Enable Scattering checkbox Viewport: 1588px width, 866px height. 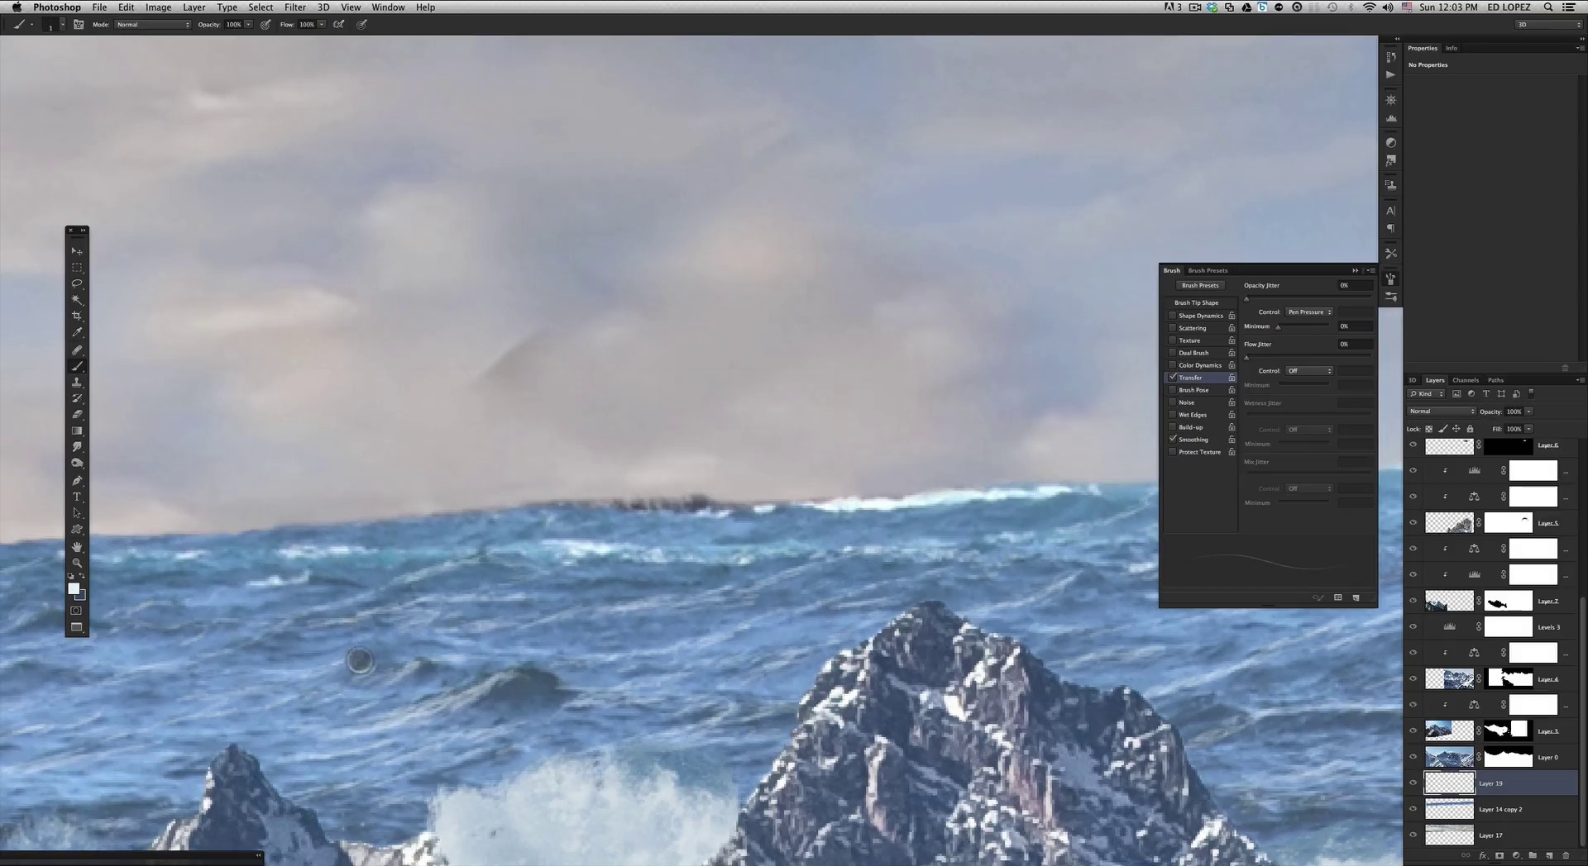coord(1172,328)
